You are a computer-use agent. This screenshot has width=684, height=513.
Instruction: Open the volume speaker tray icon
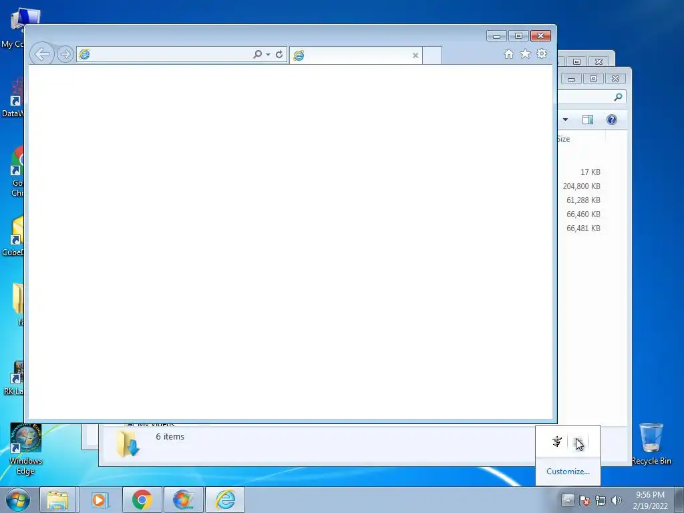[617, 500]
